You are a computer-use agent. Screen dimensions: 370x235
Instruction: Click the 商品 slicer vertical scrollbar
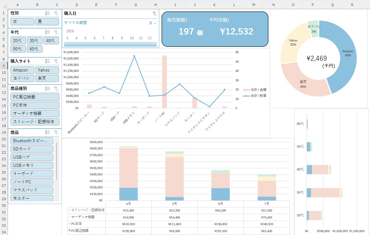pos(56,161)
